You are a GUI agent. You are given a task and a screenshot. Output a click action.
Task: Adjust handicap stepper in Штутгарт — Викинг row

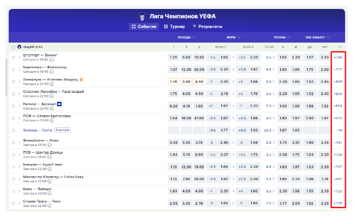(233, 58)
